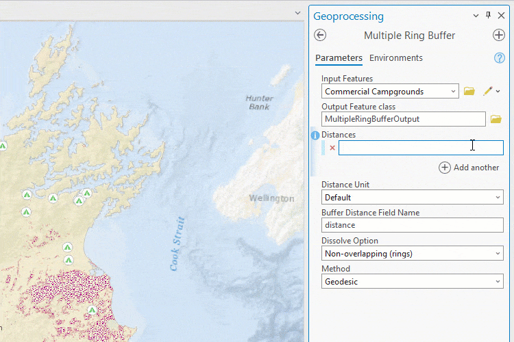514x342 pixels.
Task: Pin the Geoprocessing pane
Action: pyautogui.click(x=488, y=16)
